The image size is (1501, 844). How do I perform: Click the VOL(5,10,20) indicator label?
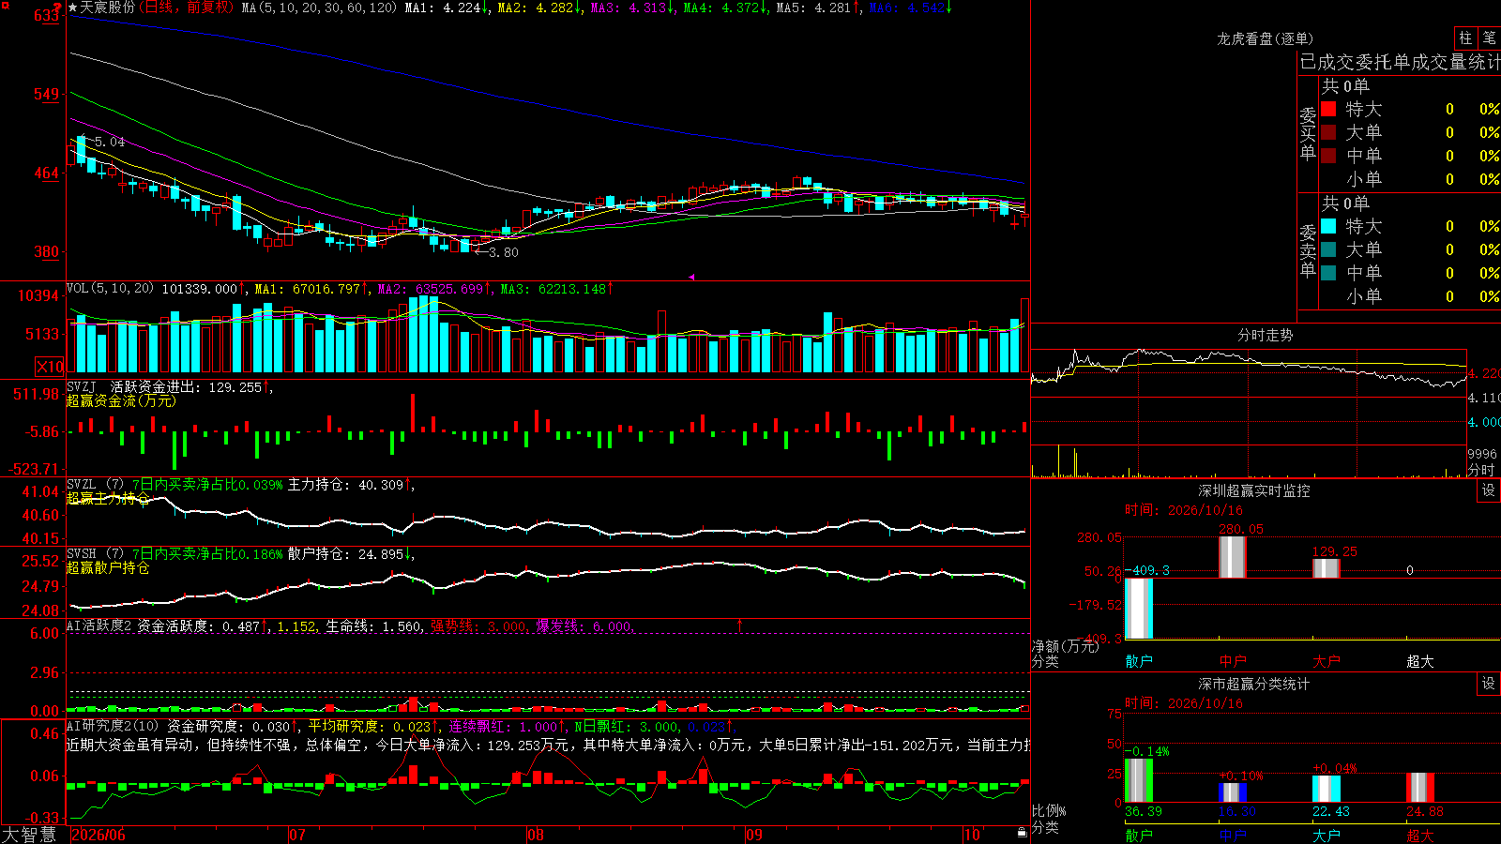[110, 289]
